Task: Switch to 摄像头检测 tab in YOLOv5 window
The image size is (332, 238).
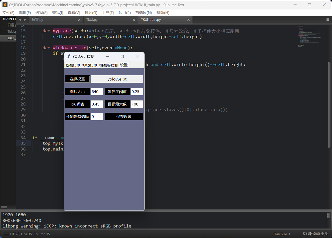Action: tap(109, 65)
